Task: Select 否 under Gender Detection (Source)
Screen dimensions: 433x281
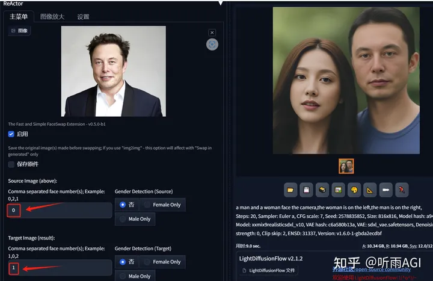Action: point(127,205)
